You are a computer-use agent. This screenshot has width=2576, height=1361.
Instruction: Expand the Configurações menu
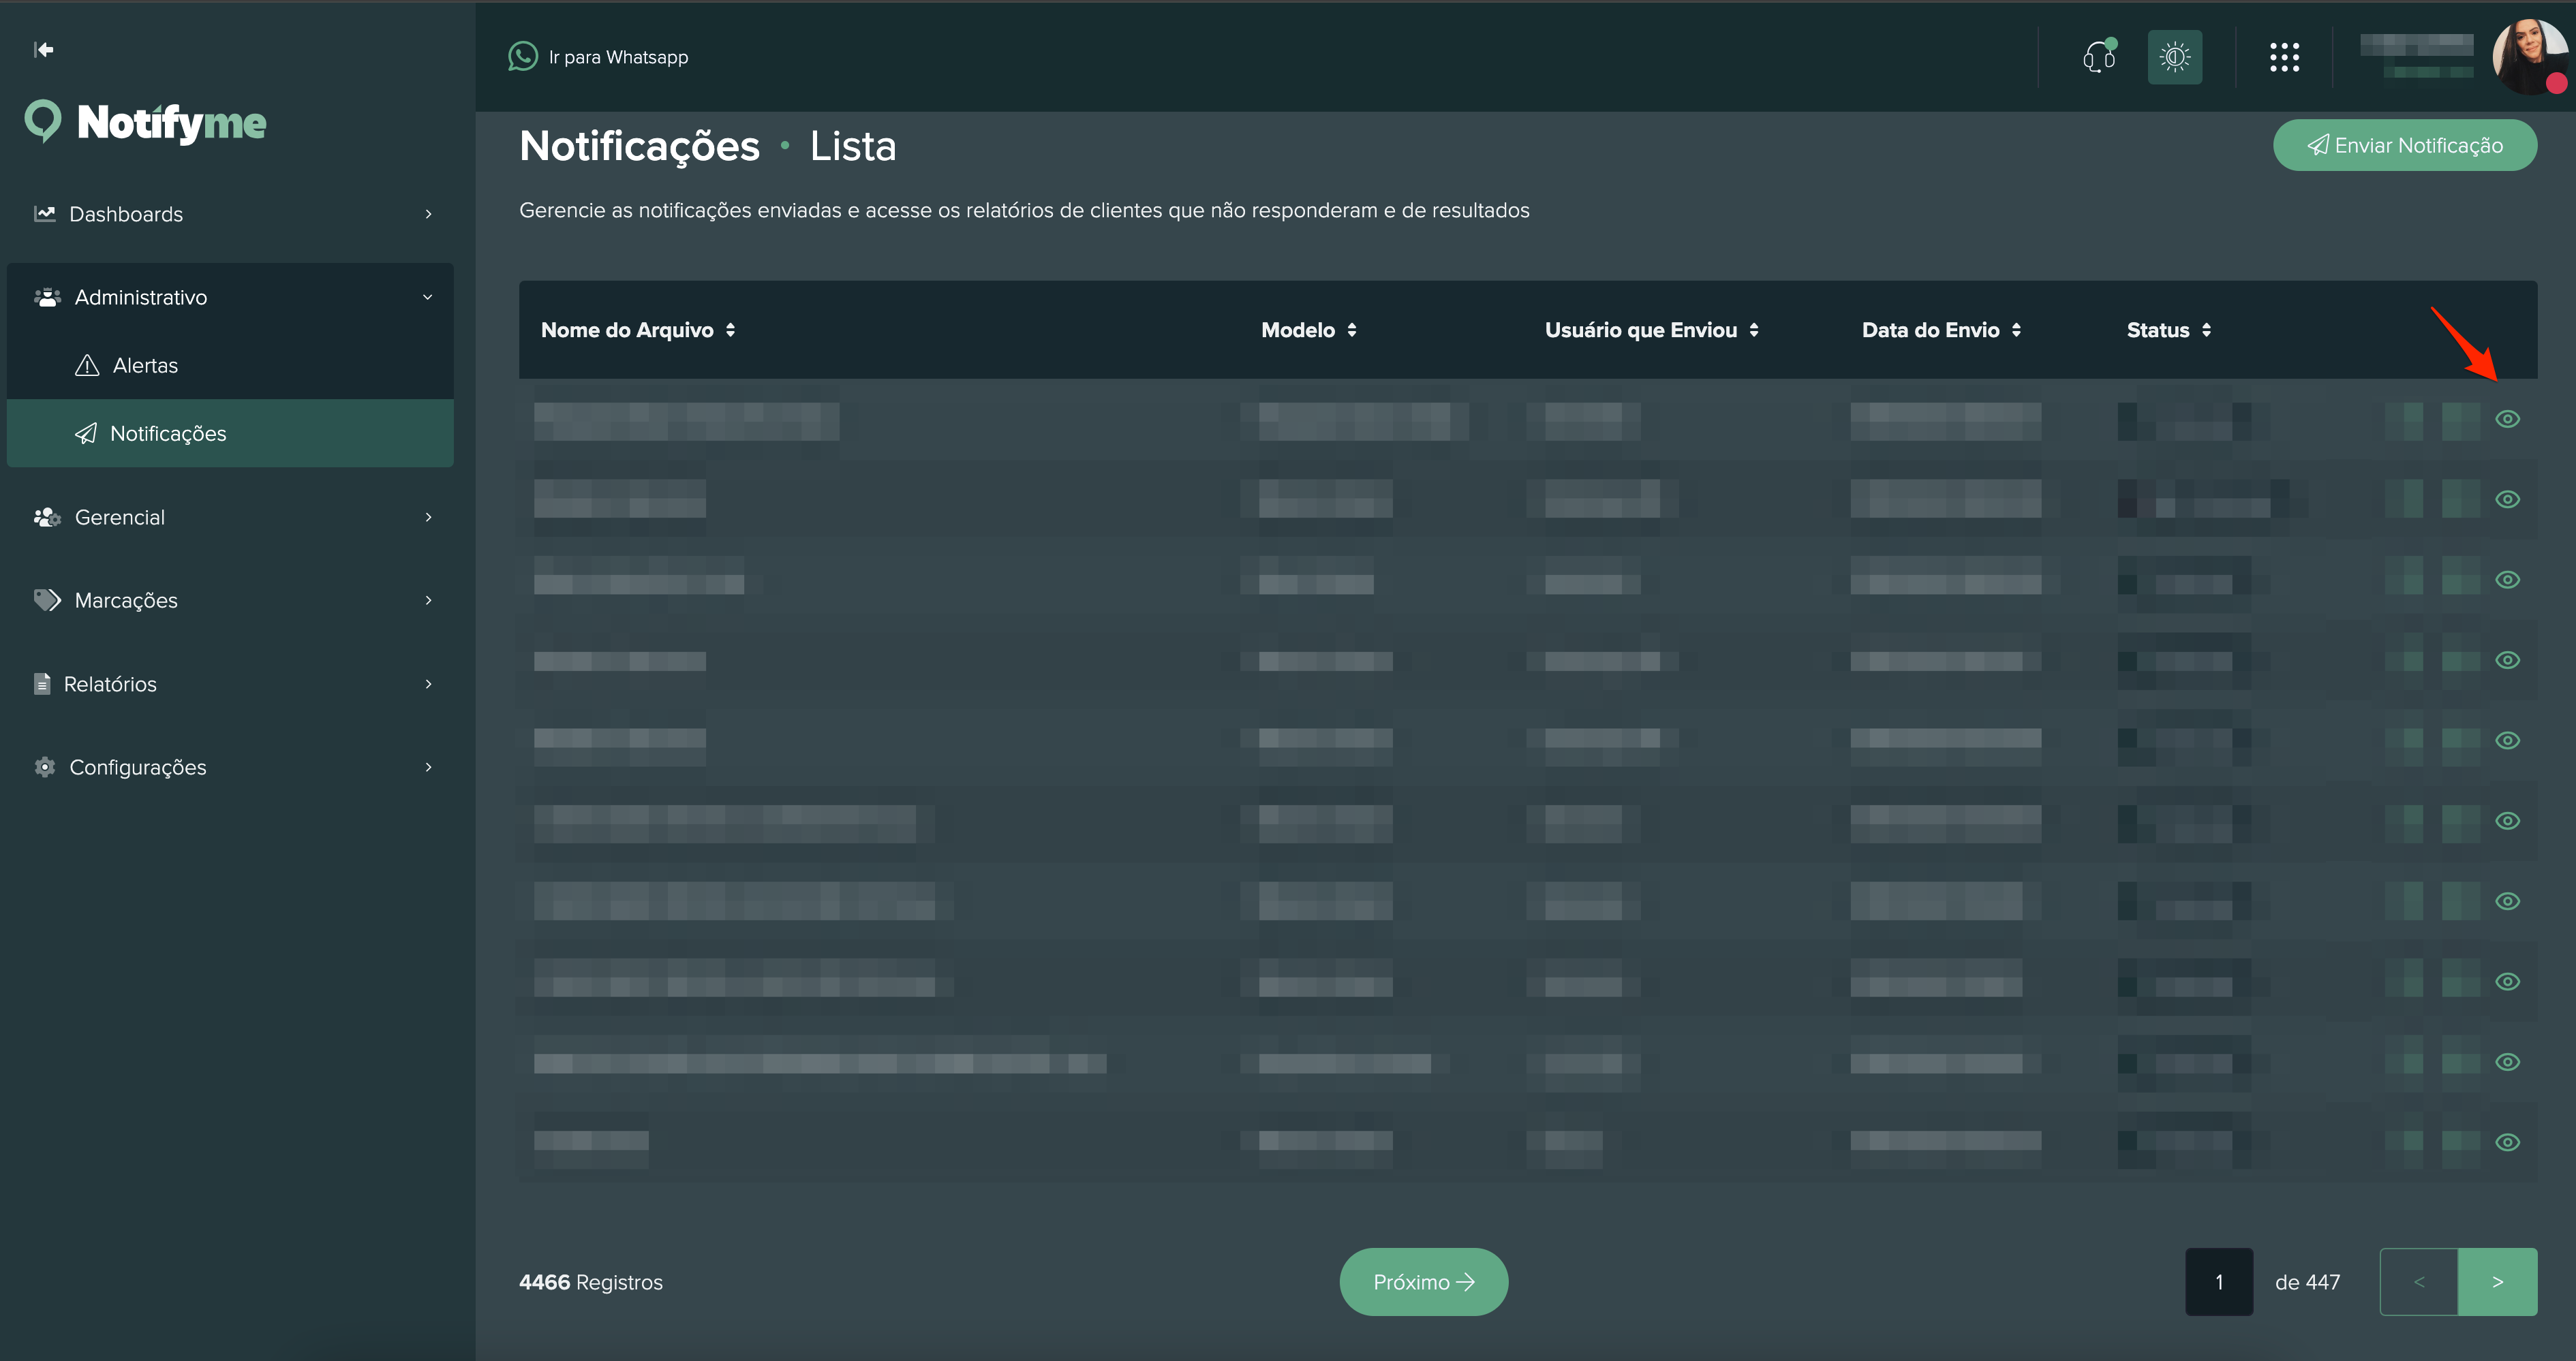(137, 766)
